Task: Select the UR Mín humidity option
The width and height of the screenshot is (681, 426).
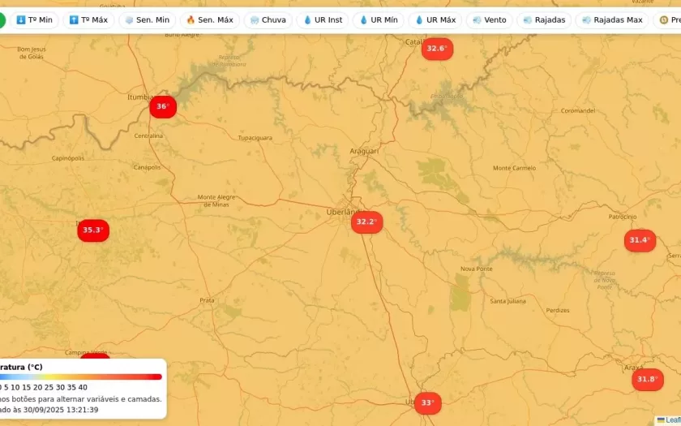Action: (x=379, y=19)
